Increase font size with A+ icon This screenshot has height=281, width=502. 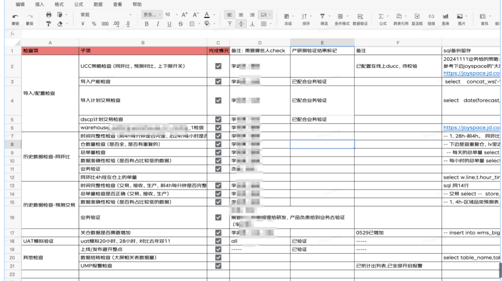click(x=185, y=15)
